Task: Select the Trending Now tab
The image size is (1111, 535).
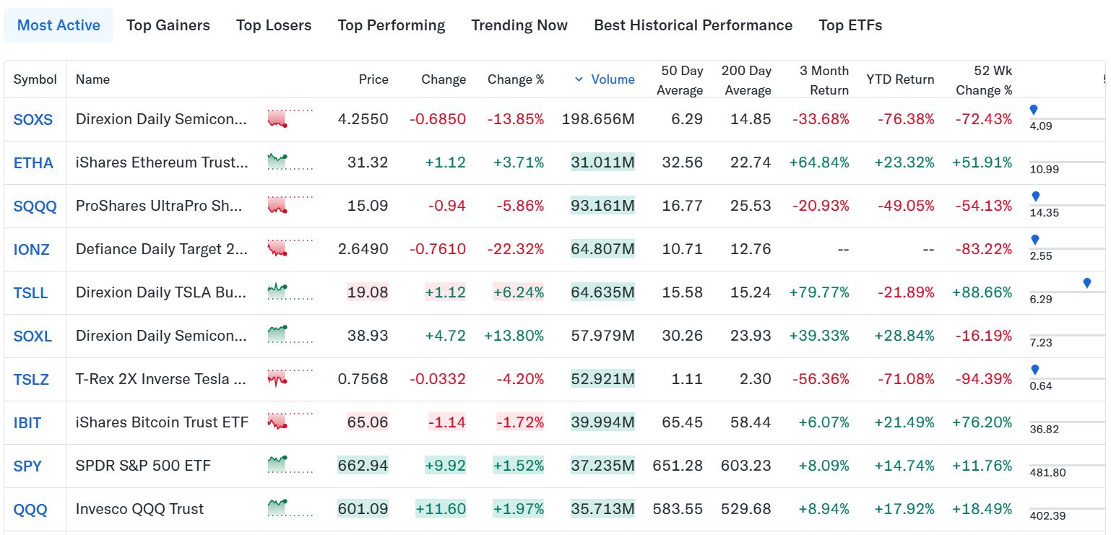Action: click(519, 25)
